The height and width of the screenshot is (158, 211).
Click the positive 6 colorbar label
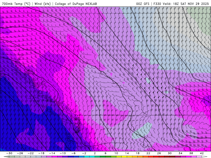coord(105,153)
